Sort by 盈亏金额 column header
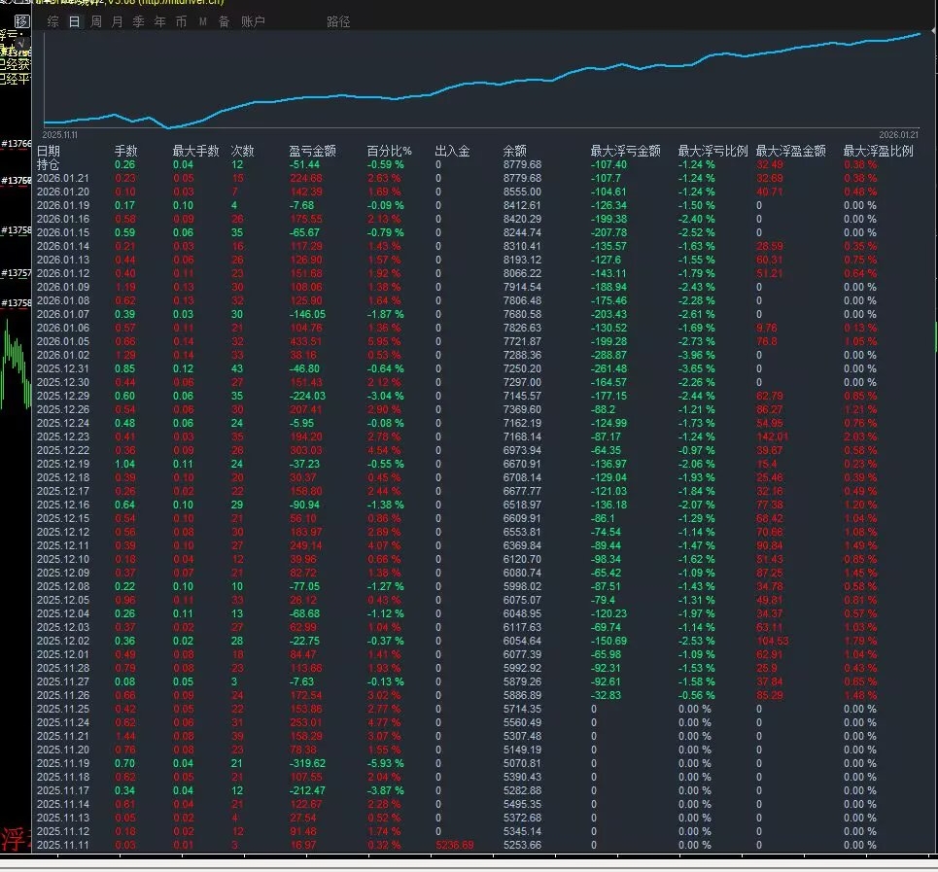938x872 pixels. 312,151
